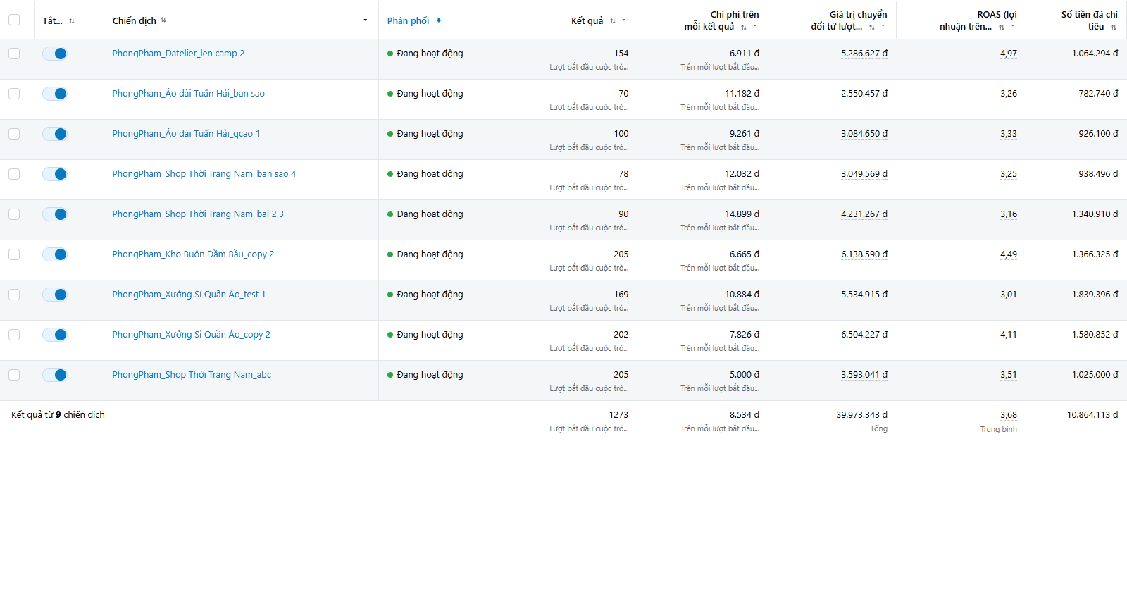
Task: Open campaign PhongPham_Áo dài Tuấn Hải_ban sao
Action: pyautogui.click(x=189, y=94)
